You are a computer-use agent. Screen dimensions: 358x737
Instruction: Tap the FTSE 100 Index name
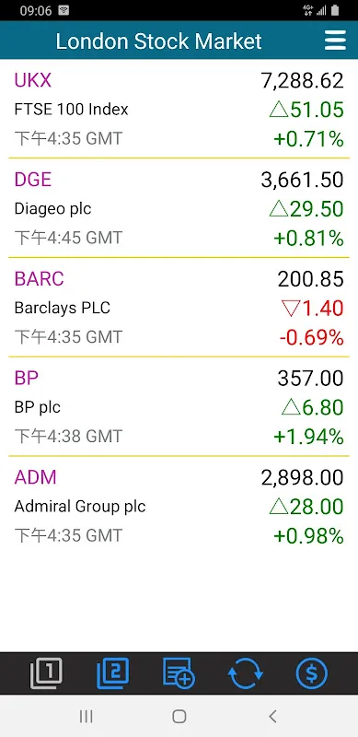tap(72, 110)
